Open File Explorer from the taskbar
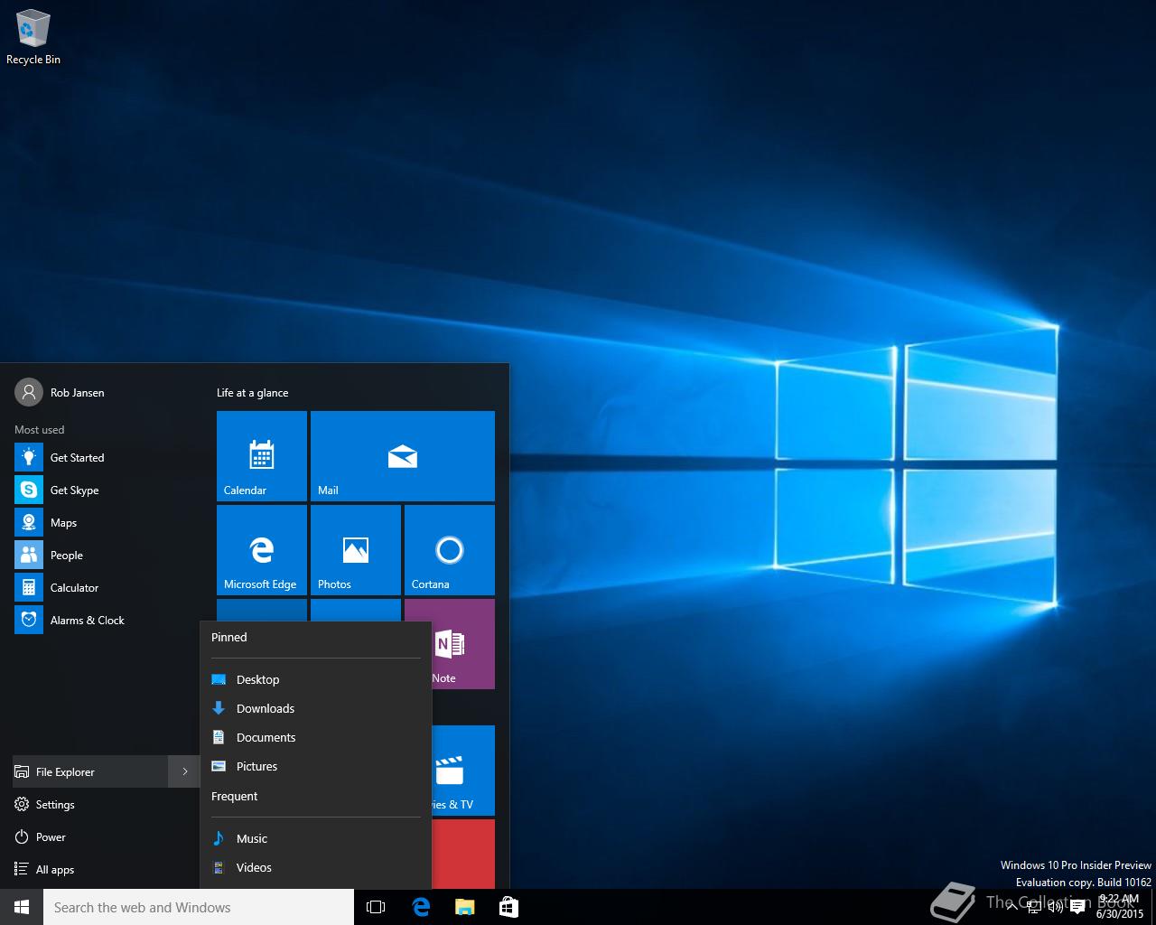The width and height of the screenshot is (1156, 925). point(464,907)
